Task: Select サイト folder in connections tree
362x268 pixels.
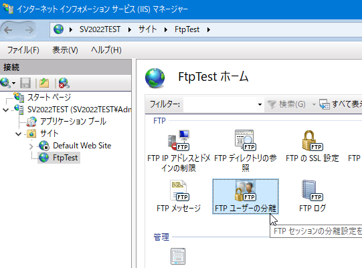Action: click(x=49, y=133)
